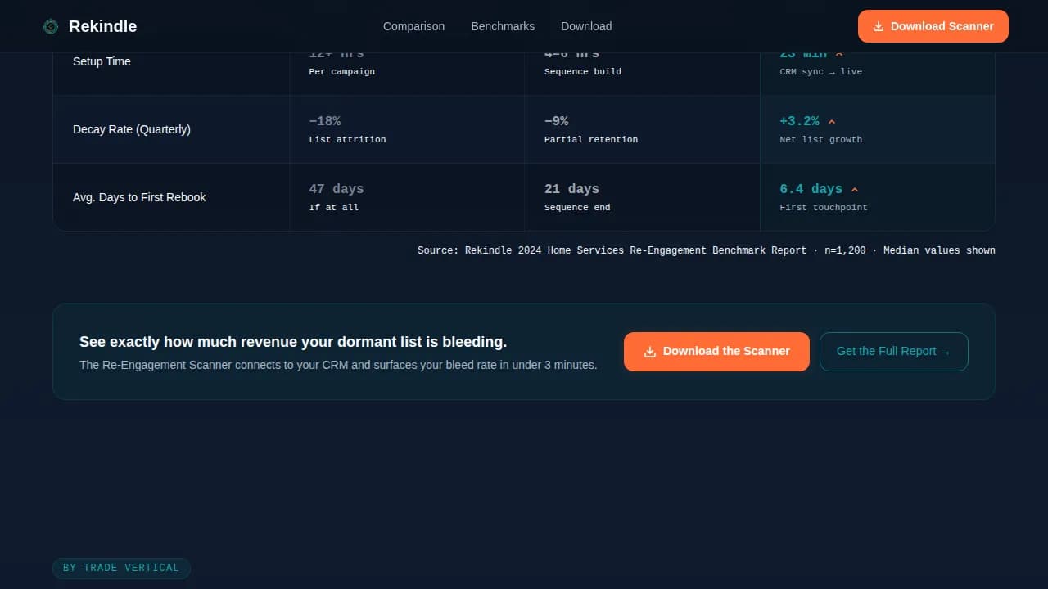Screen dimensions: 1048x589
Task: Select the 47 days If at all cell
Action: coord(407,197)
